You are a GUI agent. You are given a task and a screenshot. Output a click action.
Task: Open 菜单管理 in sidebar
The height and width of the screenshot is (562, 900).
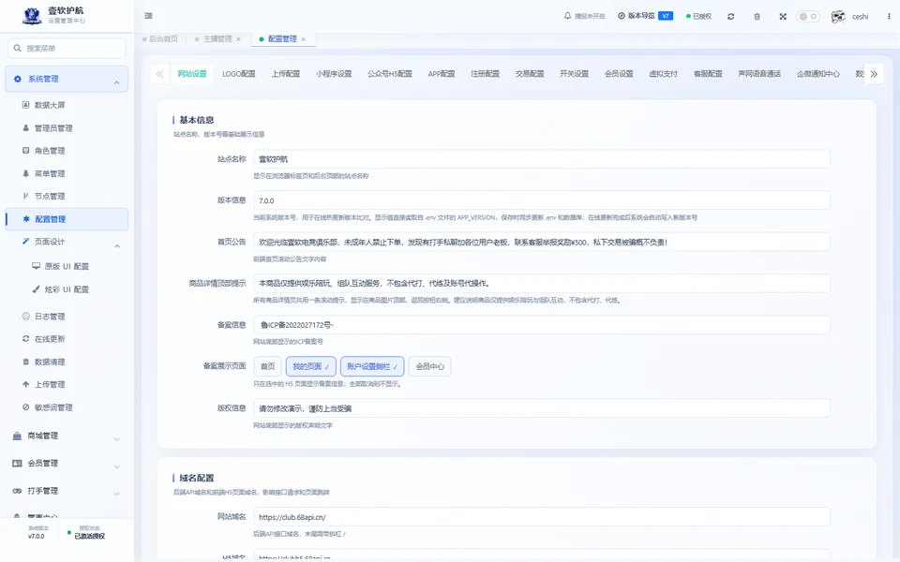50,174
